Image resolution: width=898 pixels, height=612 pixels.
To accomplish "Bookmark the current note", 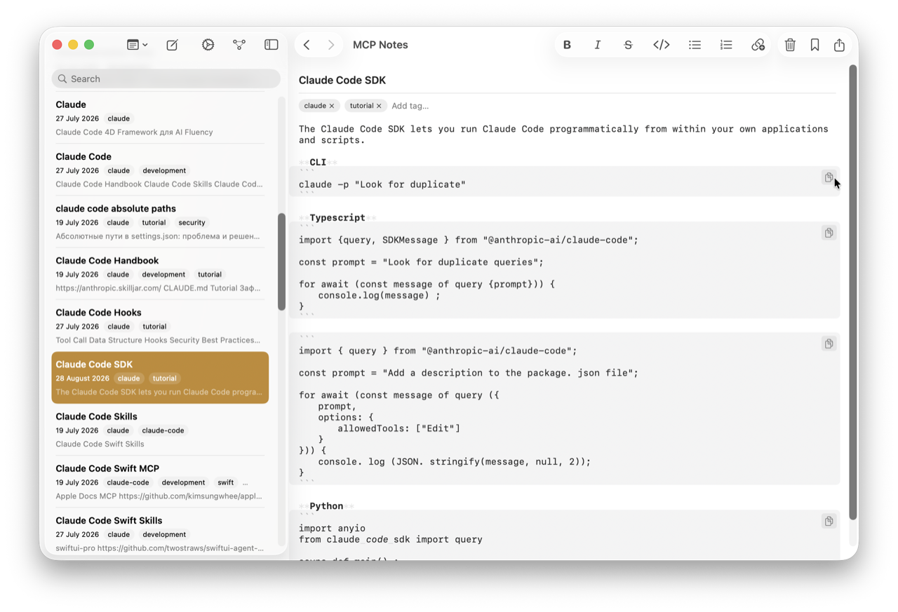I will click(x=815, y=45).
